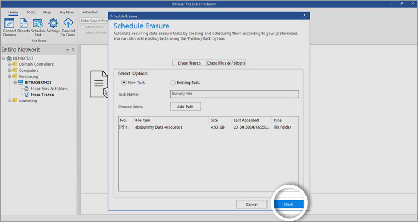Click the Domain Controllers folder icon
This screenshot has width=418, height=222.
(15, 64)
